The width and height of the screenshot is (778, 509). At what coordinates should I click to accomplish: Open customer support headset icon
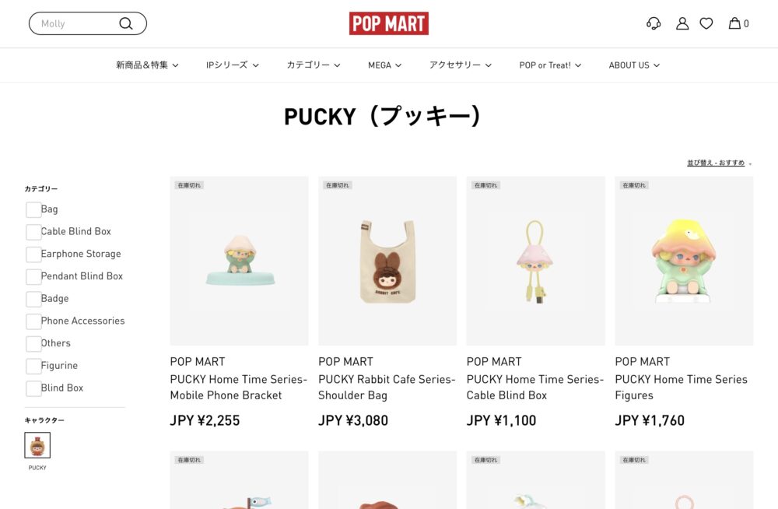point(654,23)
